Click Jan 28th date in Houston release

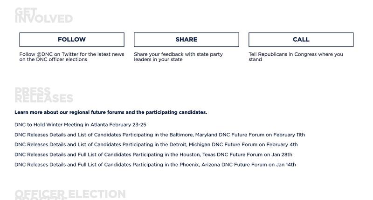pyautogui.click(x=282, y=155)
